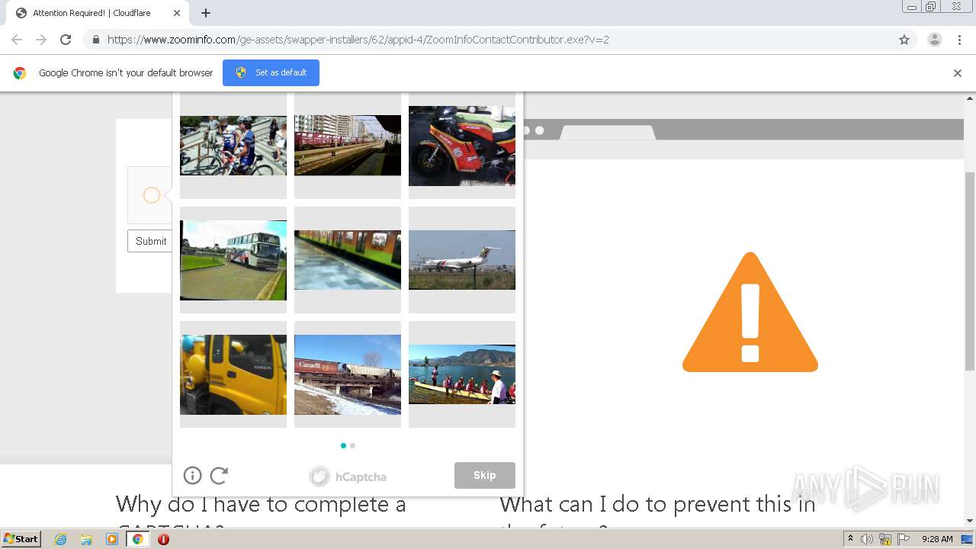Viewport: 976px width, 549px height.
Task: Click the captcha checkbox spinner
Action: (152, 195)
